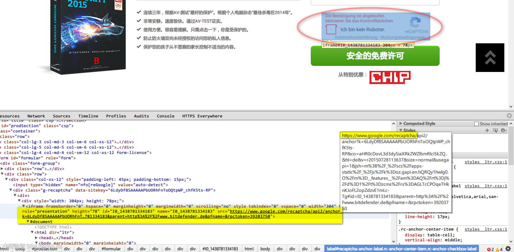This screenshot has height=252, width=514.
Task: Open the Sources tab
Action: click(x=62, y=116)
